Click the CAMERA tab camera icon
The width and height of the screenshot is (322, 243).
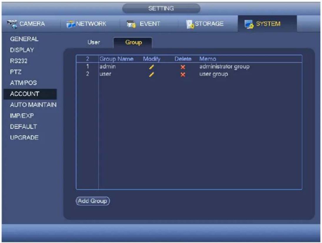point(12,24)
